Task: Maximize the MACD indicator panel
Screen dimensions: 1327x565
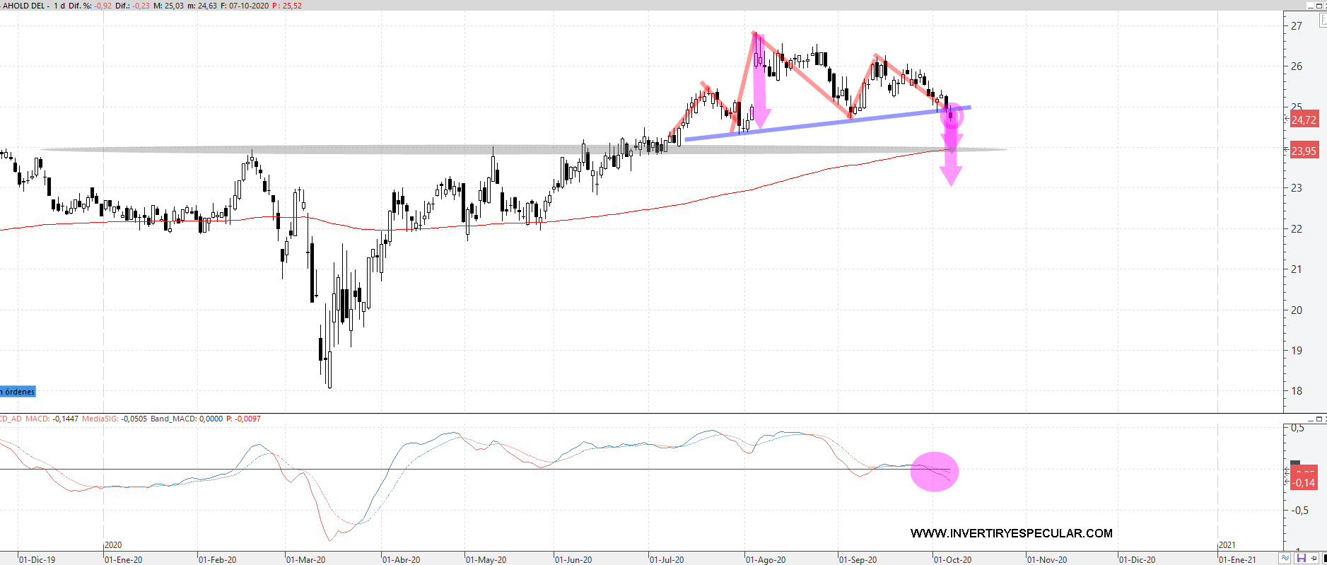Action: click(1319, 419)
